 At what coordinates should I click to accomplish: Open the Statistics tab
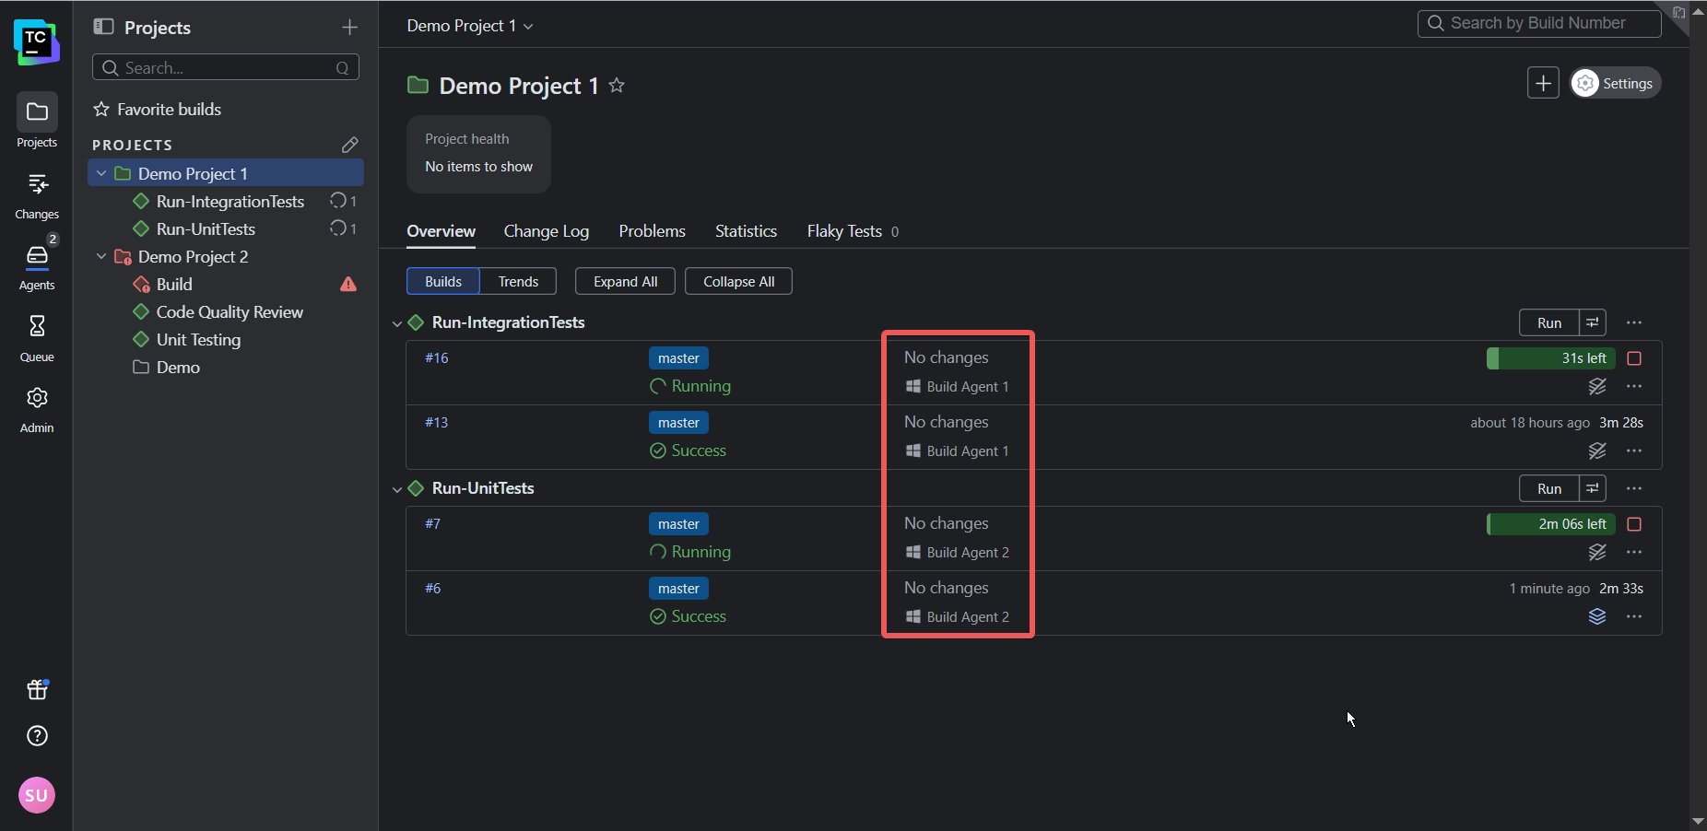click(746, 231)
